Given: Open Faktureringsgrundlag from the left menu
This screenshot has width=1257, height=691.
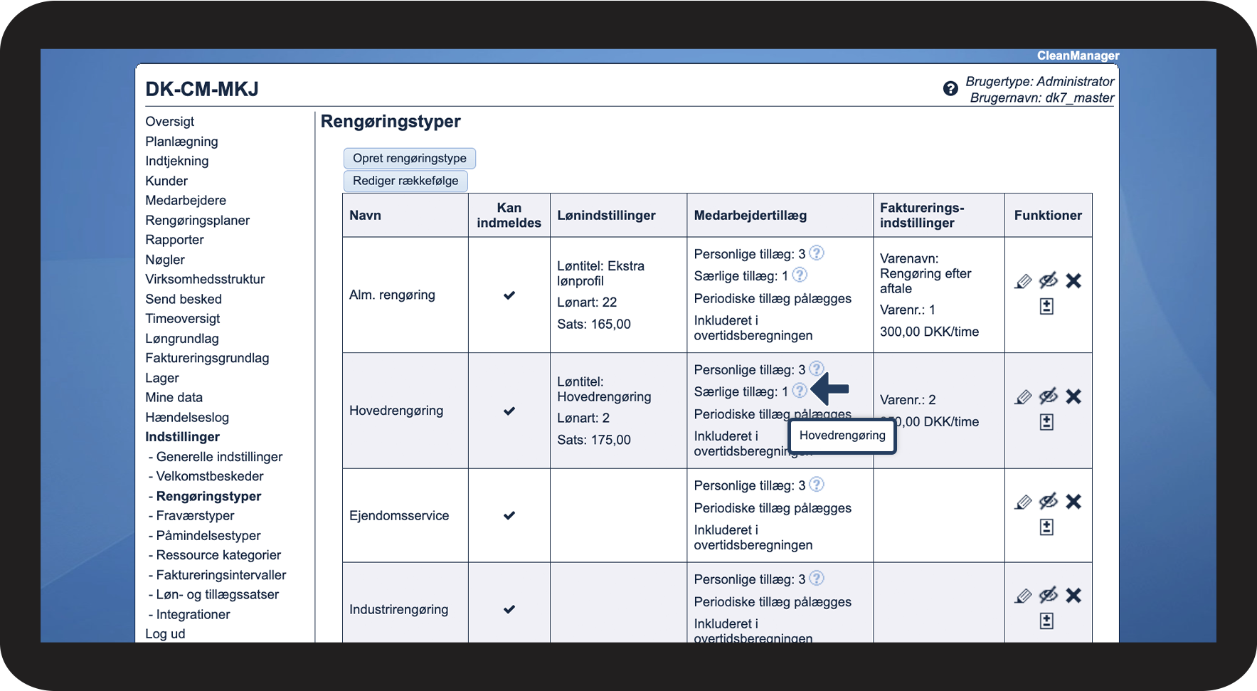Looking at the screenshot, I should click(x=207, y=359).
